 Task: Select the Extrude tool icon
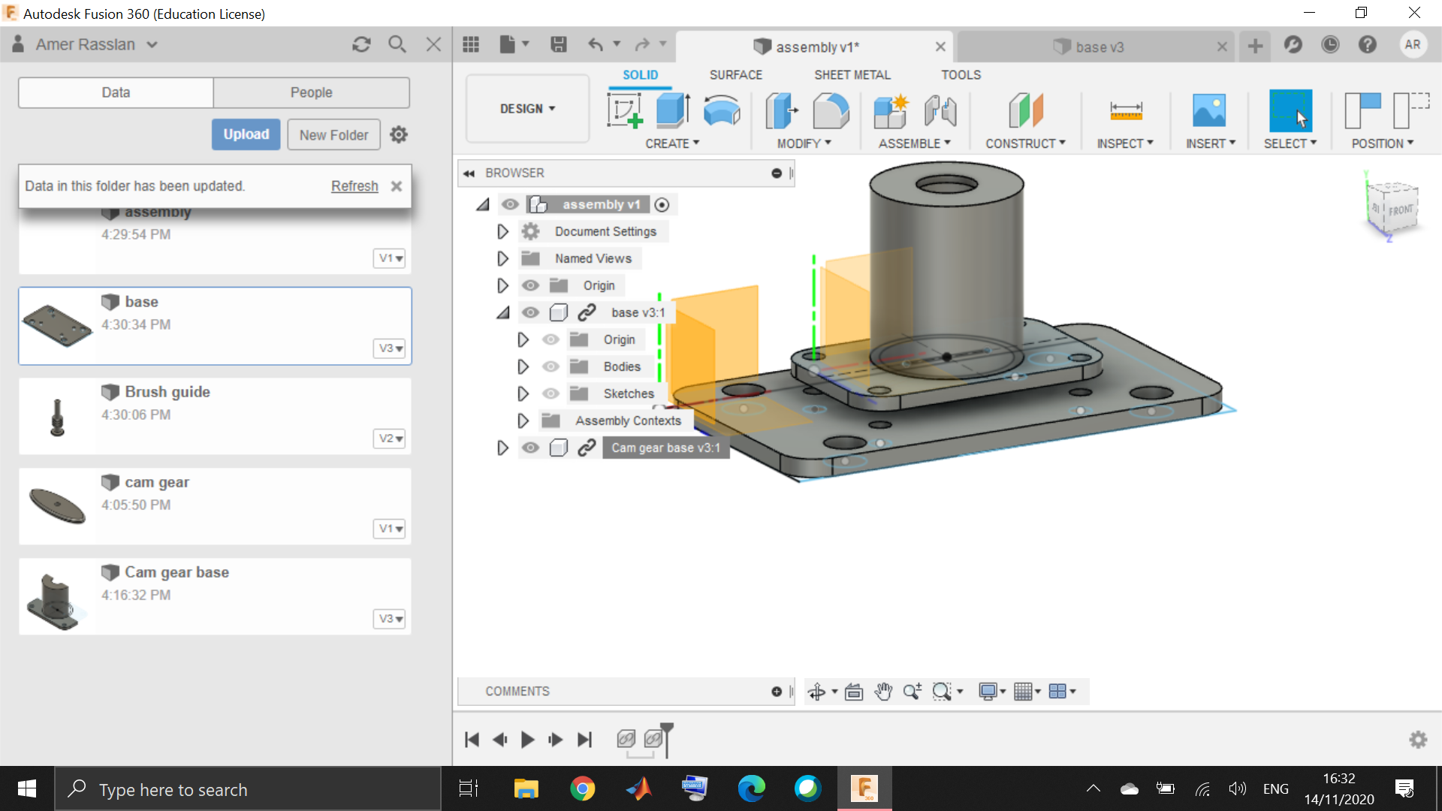(x=673, y=110)
